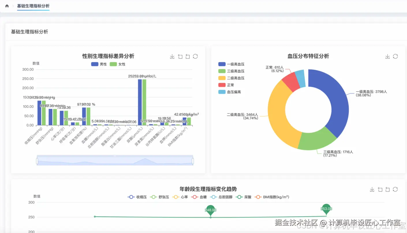Click the 尿酸(μmol/L) x-axis label

(x=135, y=135)
